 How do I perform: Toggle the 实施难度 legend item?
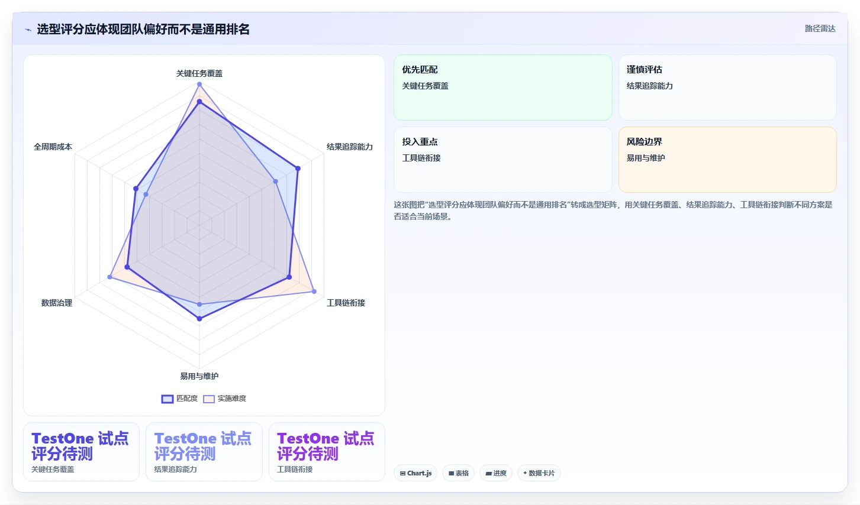[224, 399]
